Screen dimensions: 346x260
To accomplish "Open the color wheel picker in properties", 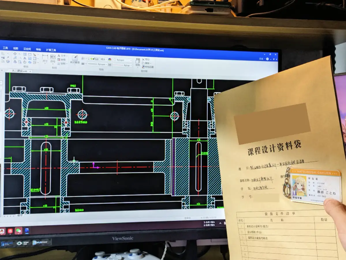I will pyautogui.click(x=110, y=59).
